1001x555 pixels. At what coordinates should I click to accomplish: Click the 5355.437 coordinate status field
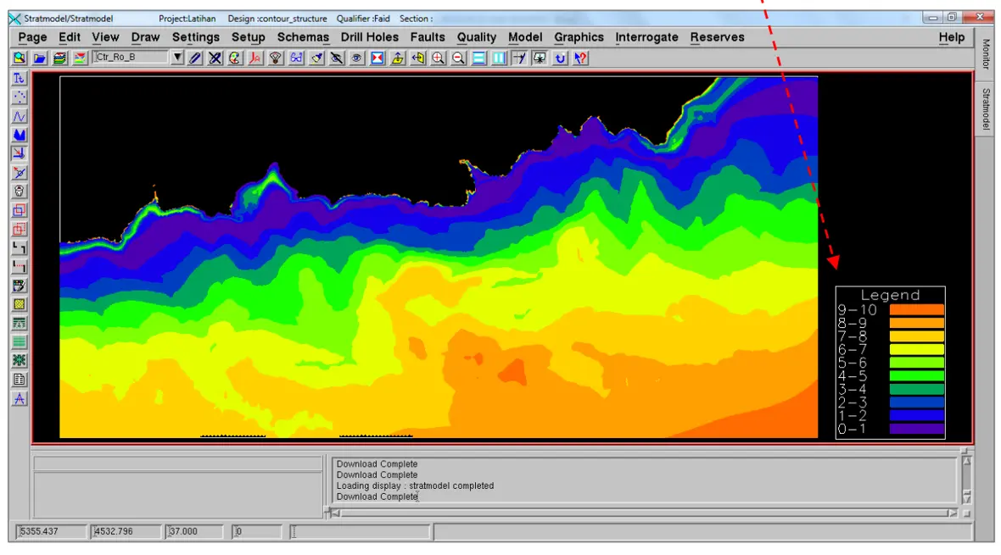tap(51, 531)
